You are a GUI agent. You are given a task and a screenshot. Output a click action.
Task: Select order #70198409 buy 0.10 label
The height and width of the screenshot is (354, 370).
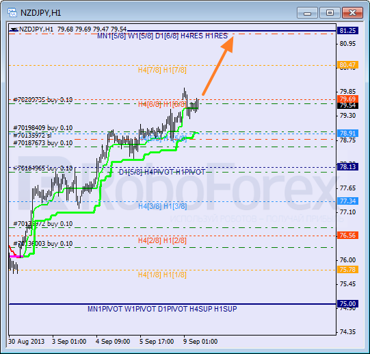point(43,128)
